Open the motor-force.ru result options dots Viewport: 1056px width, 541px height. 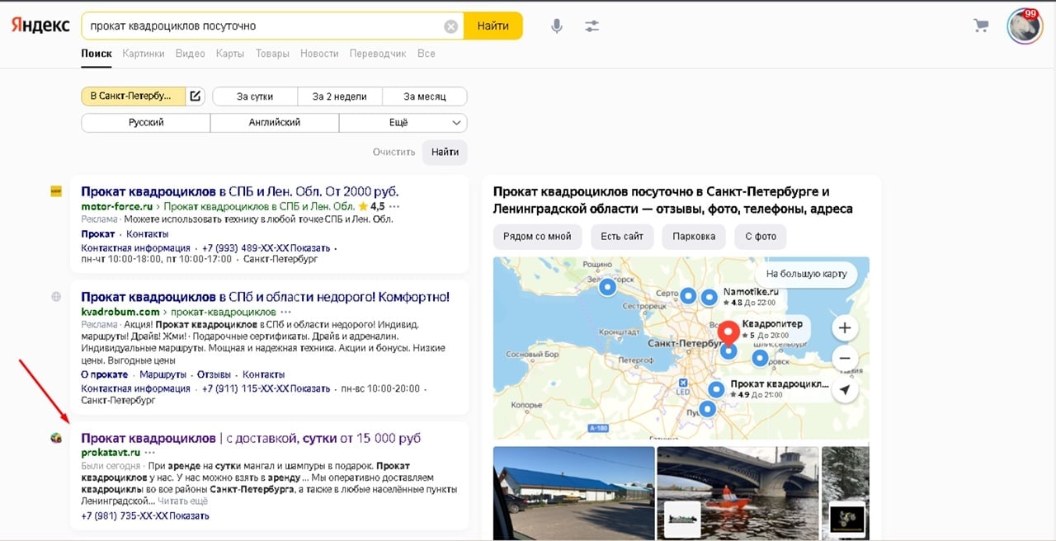[x=394, y=206]
